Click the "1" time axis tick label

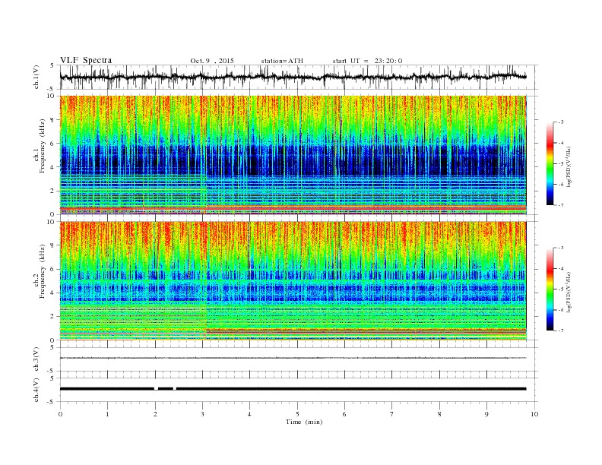107,414
